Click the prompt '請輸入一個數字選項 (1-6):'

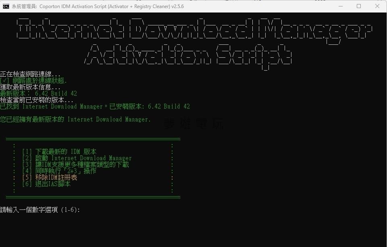[40, 210]
